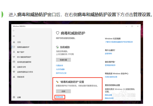This screenshot has width=153, height=106.
Task: Click the window vertical scrollbar
Action: point(140,52)
